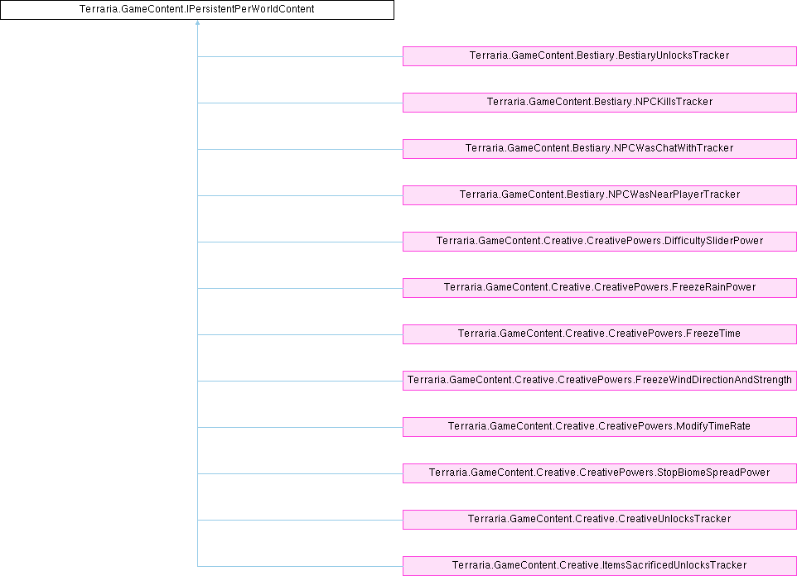Screen dimensions: 797x576
Task: Click the connector line leading to CreativeUnlocksTracker
Action: pos(300,520)
